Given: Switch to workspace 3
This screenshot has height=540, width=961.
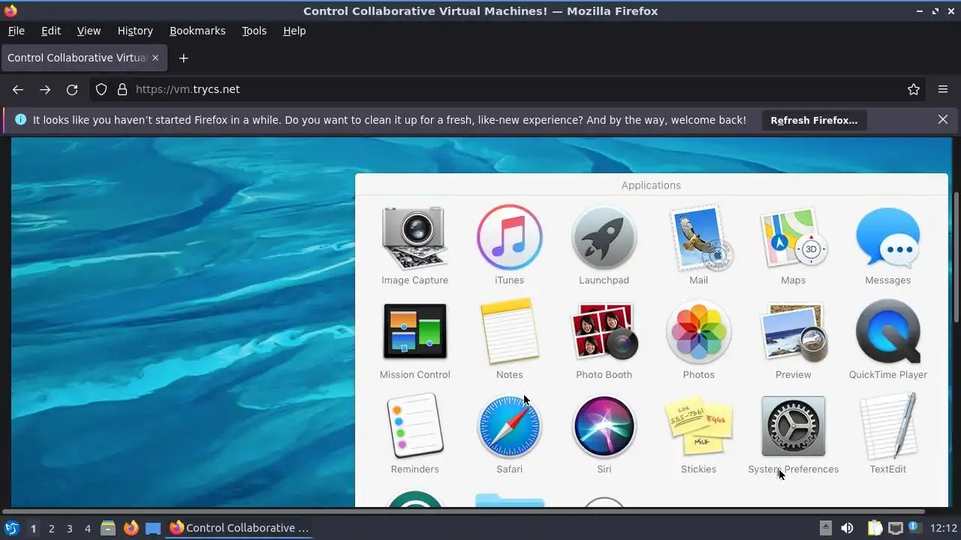Looking at the screenshot, I should point(69,528).
